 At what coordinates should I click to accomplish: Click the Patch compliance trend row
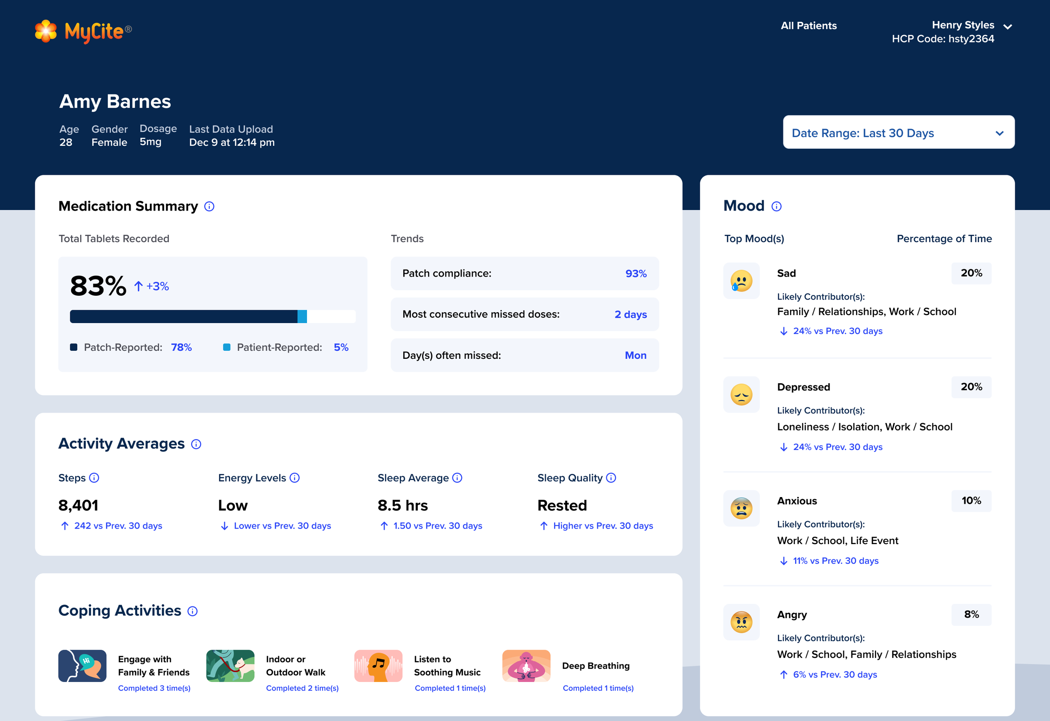tap(524, 274)
